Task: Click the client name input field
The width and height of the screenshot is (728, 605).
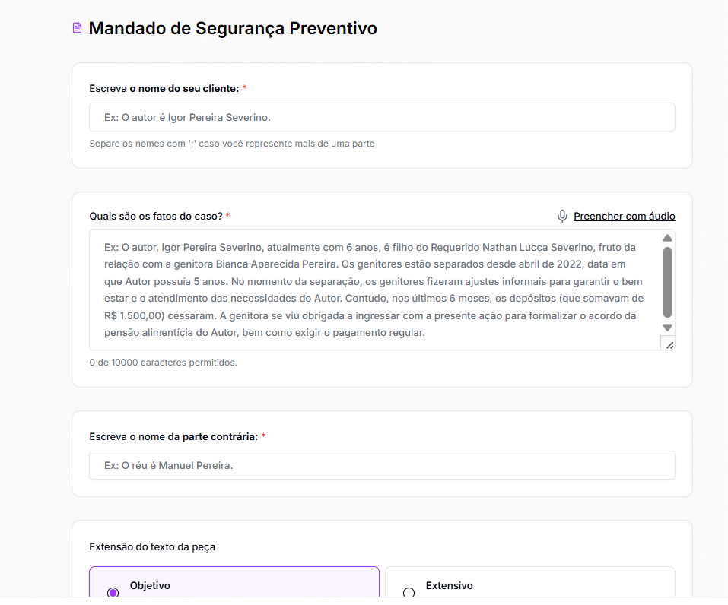Action: click(380, 117)
